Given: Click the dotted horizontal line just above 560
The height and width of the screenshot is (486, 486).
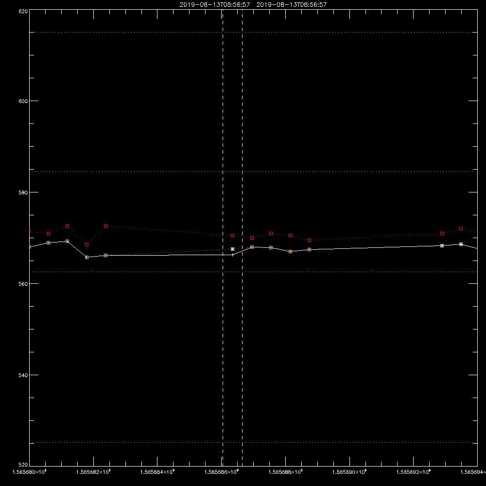Looking at the screenshot, I should [253, 272].
